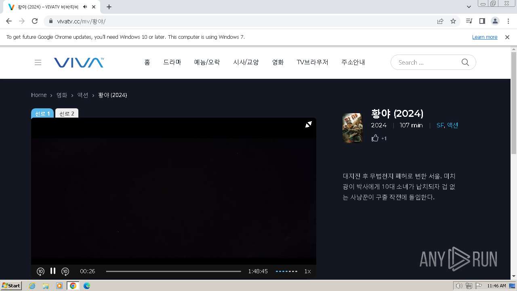This screenshot has width=517, height=291.
Task: Select the 선로 1 source tab
Action: pyautogui.click(x=42, y=114)
